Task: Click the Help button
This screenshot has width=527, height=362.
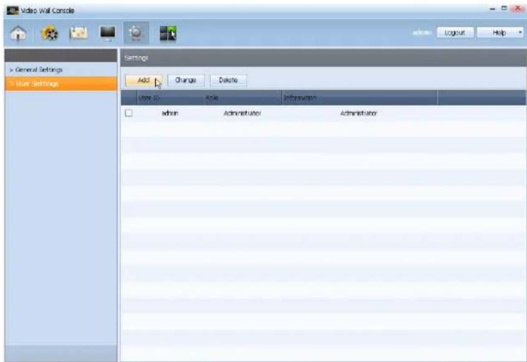Action: point(500,32)
